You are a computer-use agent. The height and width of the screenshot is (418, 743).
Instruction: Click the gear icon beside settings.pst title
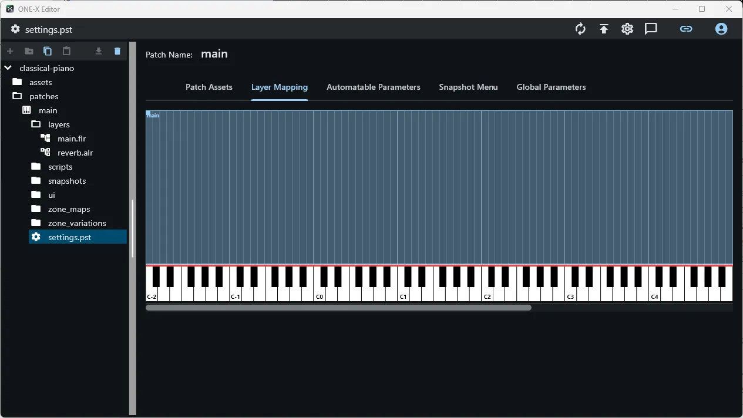pos(15,29)
